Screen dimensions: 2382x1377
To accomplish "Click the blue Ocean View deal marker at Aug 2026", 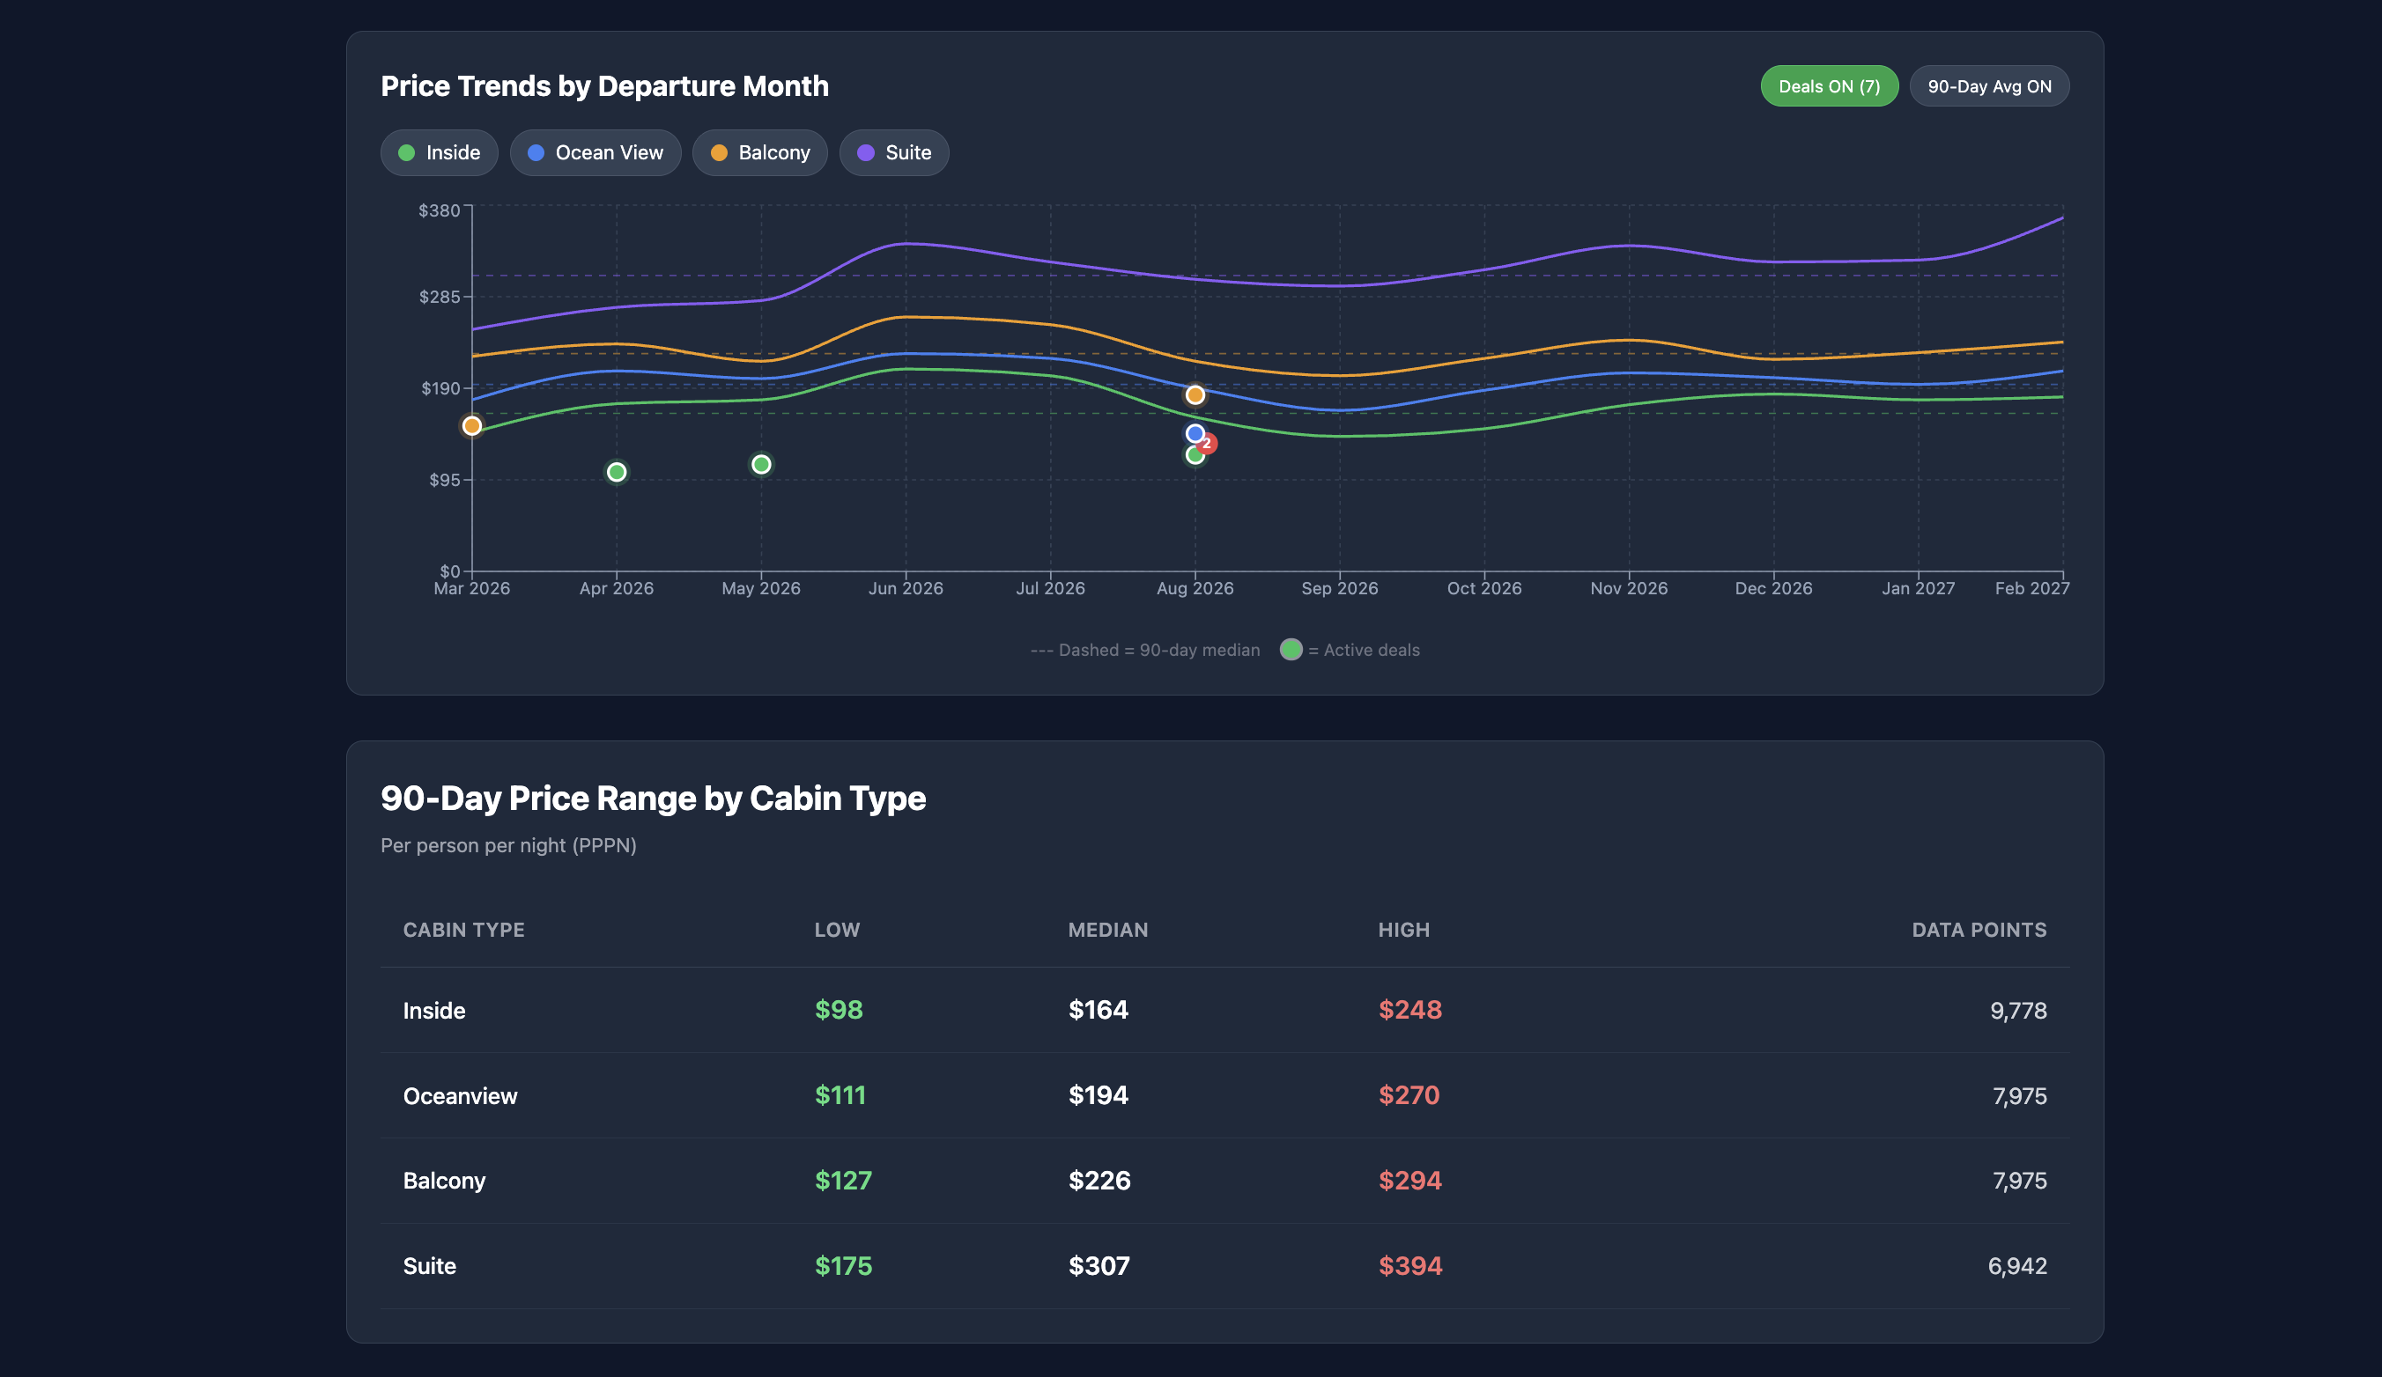I will pos(1194,432).
